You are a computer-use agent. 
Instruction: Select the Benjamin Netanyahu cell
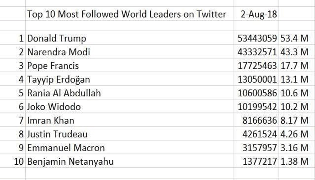[x=70, y=161]
